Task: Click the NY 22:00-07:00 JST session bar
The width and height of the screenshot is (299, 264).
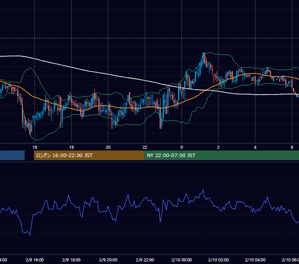Action: (221, 155)
